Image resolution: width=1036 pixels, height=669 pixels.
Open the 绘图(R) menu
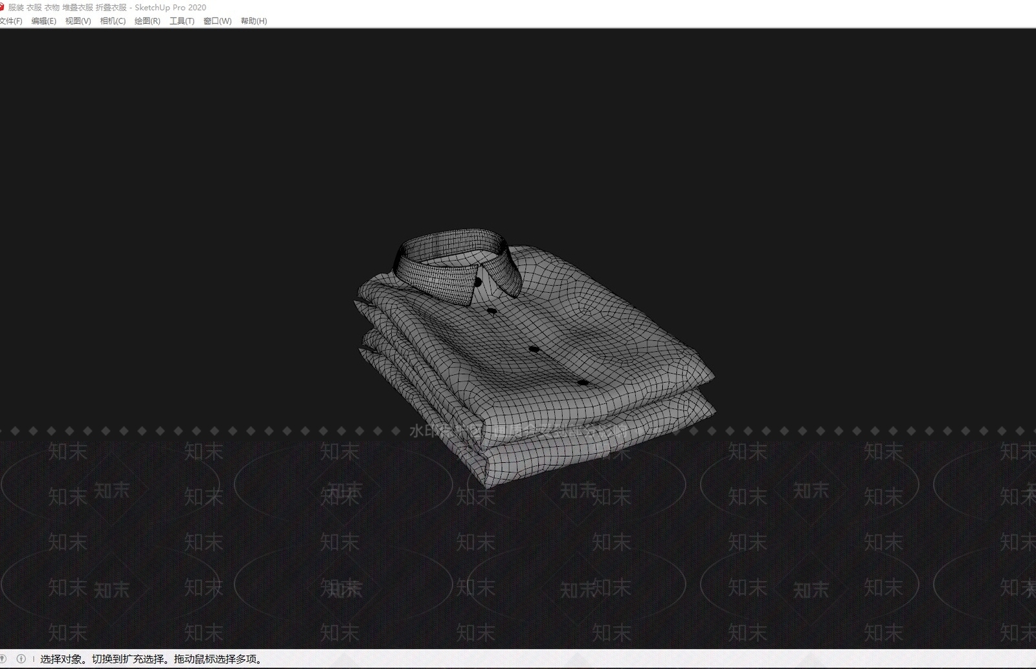(x=147, y=21)
